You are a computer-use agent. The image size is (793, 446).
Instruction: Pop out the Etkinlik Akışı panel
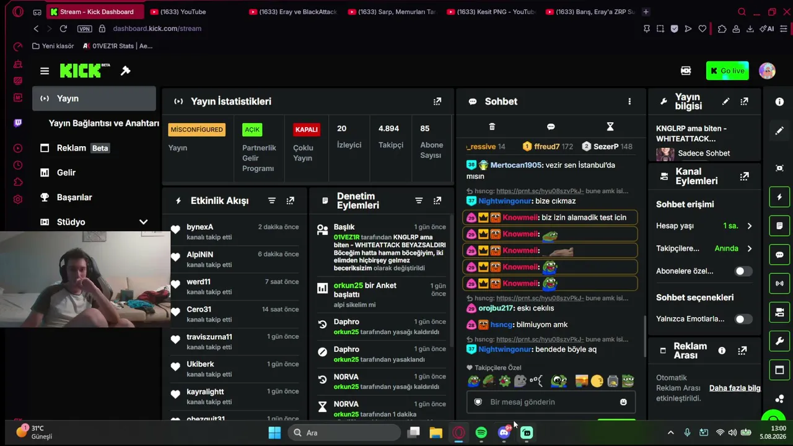pos(290,201)
